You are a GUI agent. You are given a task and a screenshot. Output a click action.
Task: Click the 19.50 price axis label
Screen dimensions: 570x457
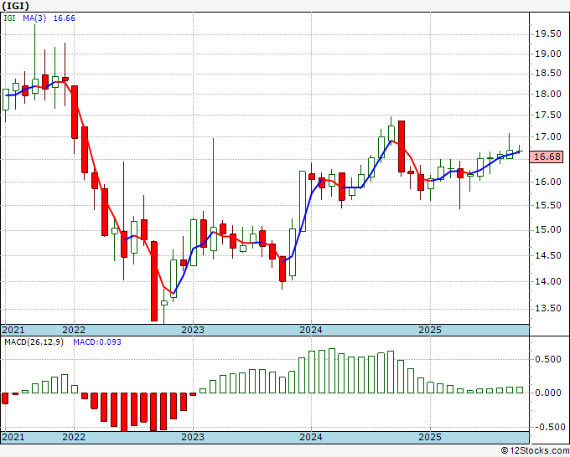[548, 34]
